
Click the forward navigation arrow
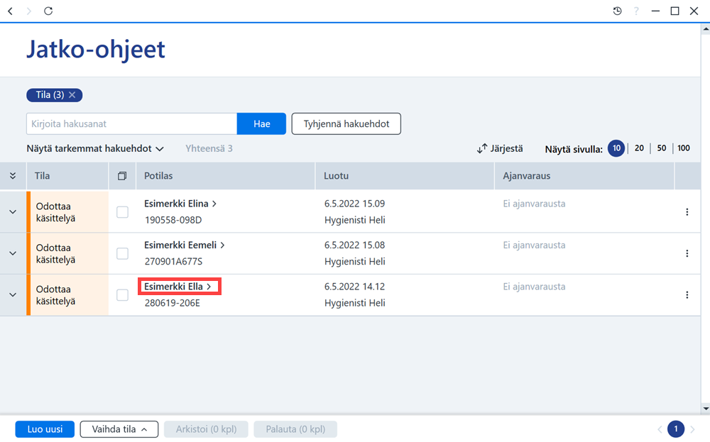29,11
